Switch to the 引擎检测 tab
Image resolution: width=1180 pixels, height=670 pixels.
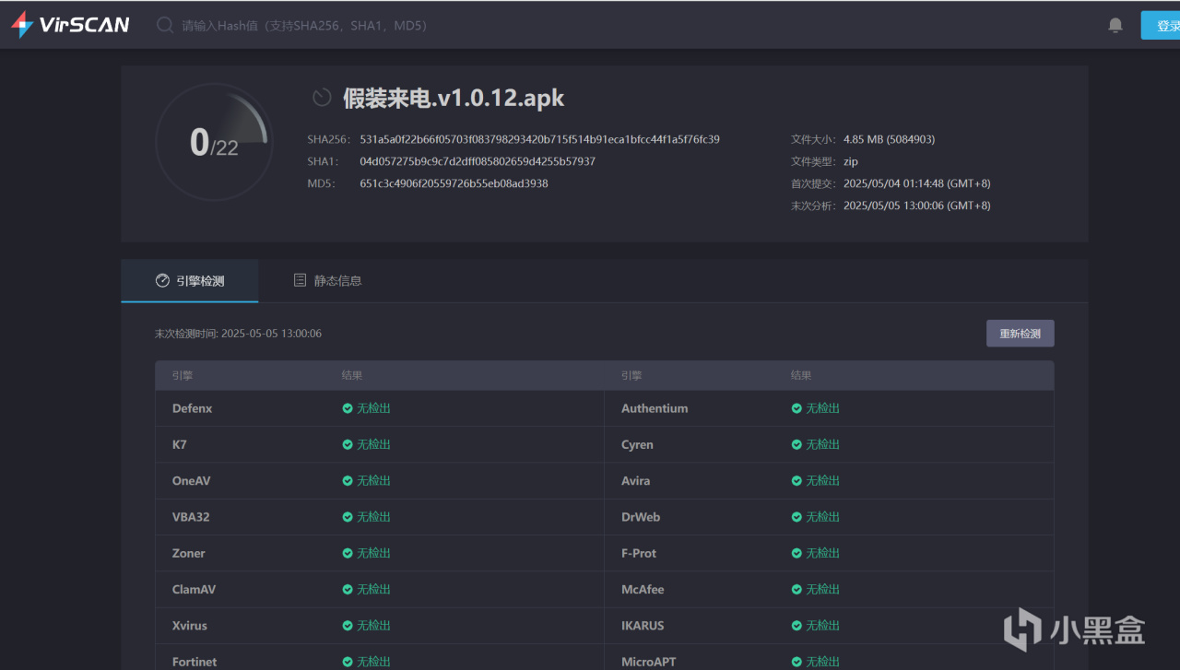[190, 280]
